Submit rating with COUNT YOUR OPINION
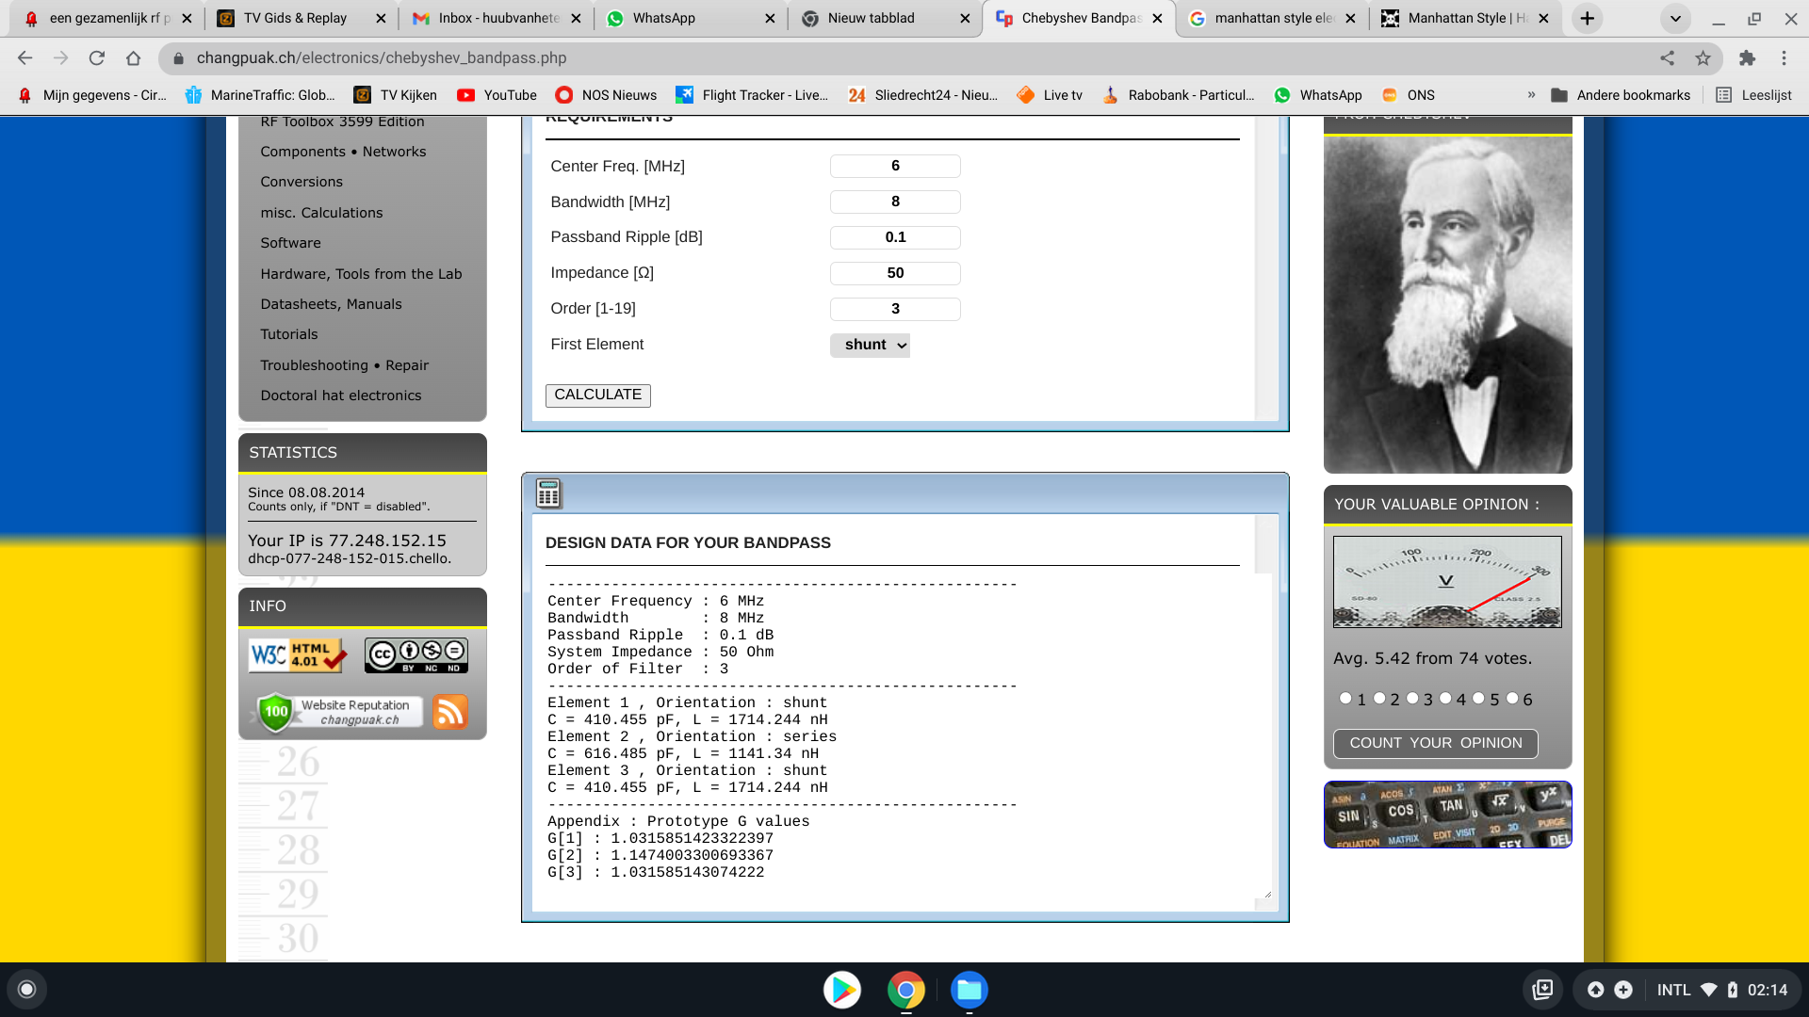 [x=1435, y=743]
